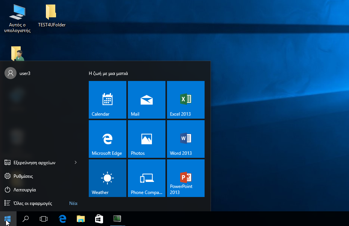The width and height of the screenshot is (349, 226).
Task: Open the Mail tile
Action: click(147, 99)
